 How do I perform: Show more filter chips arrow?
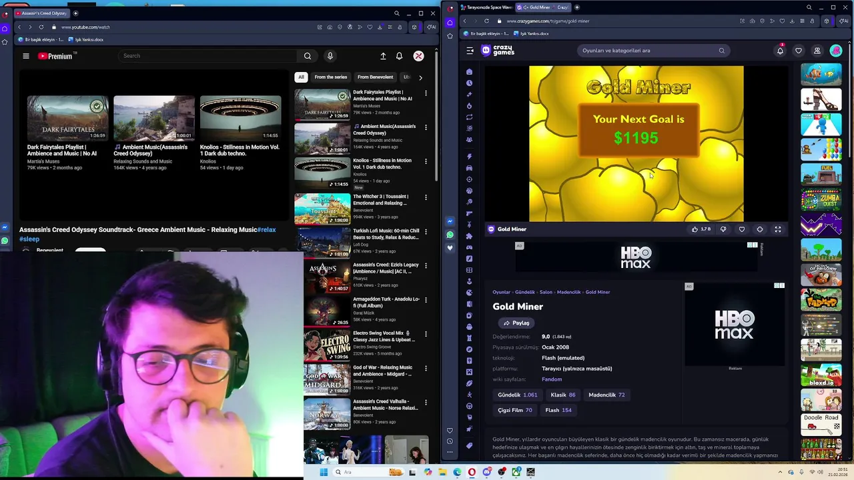(x=420, y=77)
